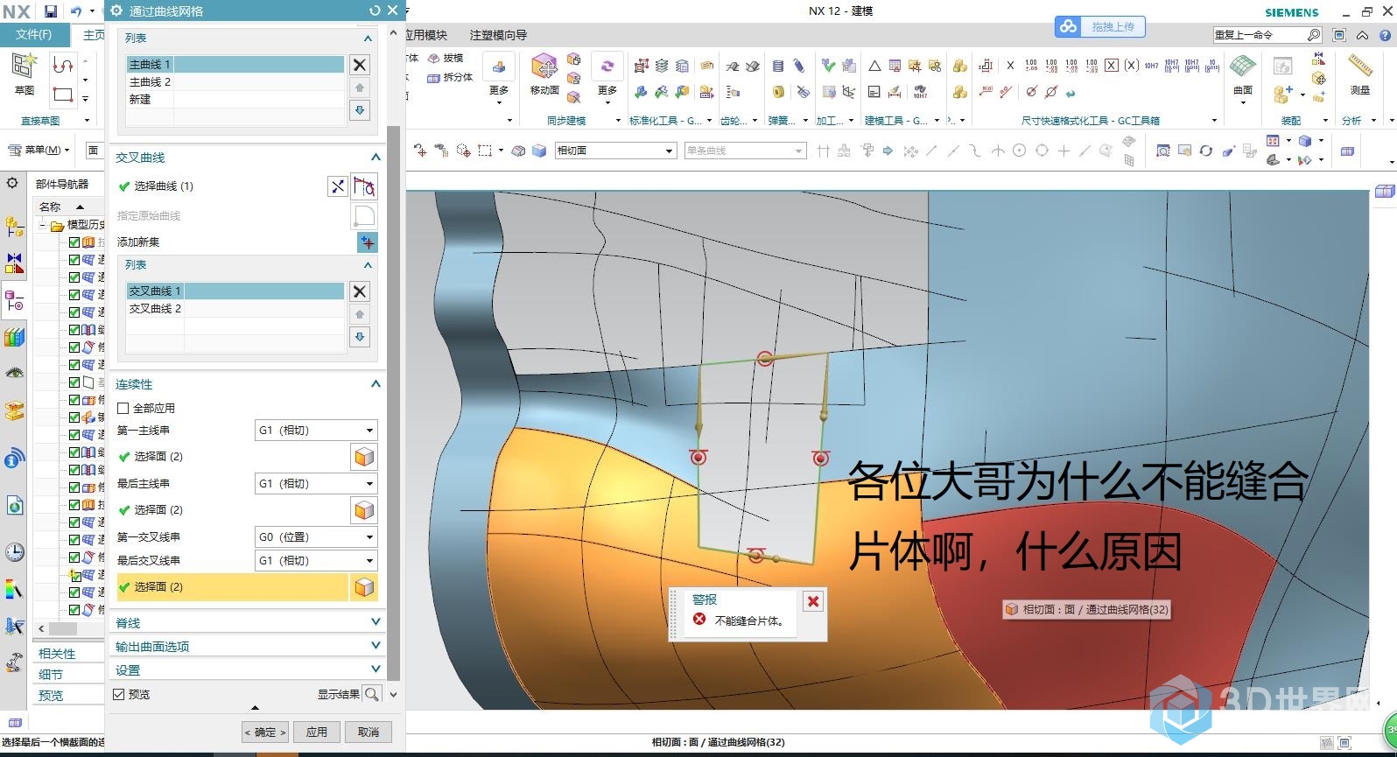Click the navigator horizontal scrollbar thumb
Viewport: 1397px width, 757px height.
click(x=62, y=628)
